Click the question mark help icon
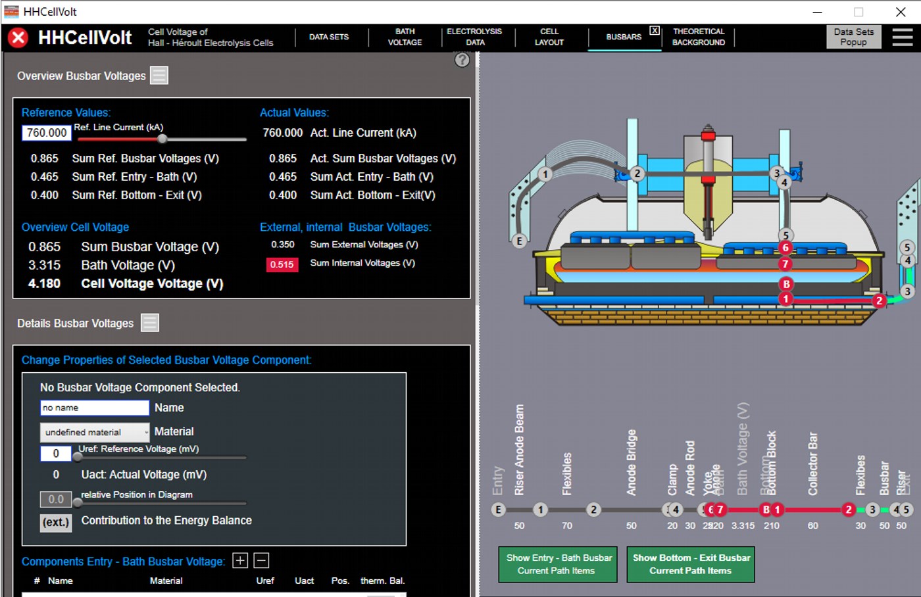The image size is (921, 597). tap(462, 60)
